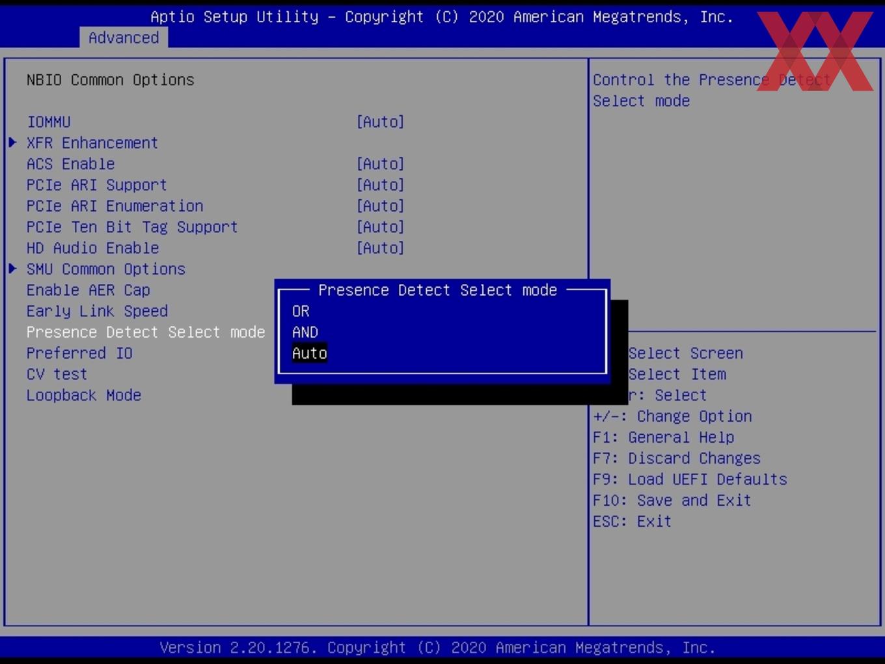This screenshot has height=664, width=885.
Task: Click the F1: General Help hint
Action: point(664,437)
